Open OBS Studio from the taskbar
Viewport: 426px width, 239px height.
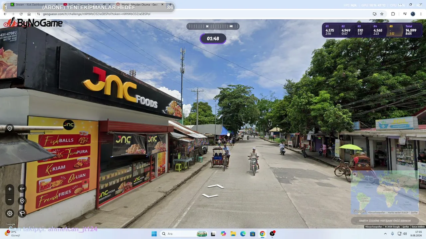point(272,234)
